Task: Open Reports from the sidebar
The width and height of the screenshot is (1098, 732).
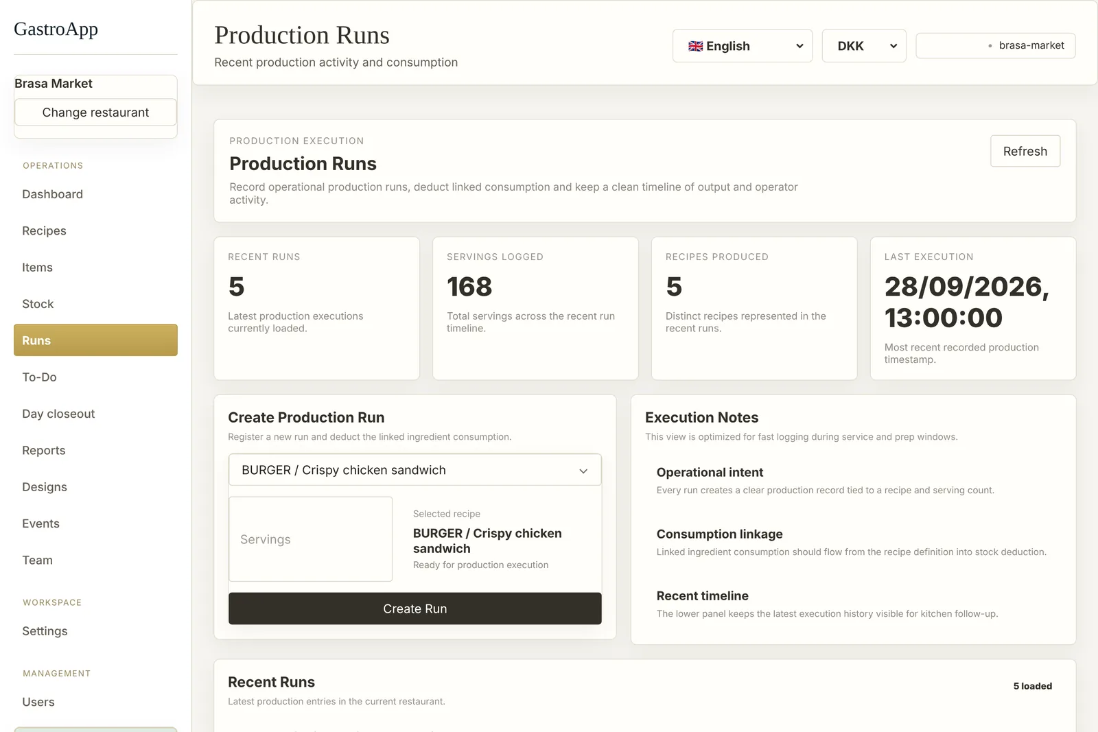Action: pyautogui.click(x=95, y=450)
